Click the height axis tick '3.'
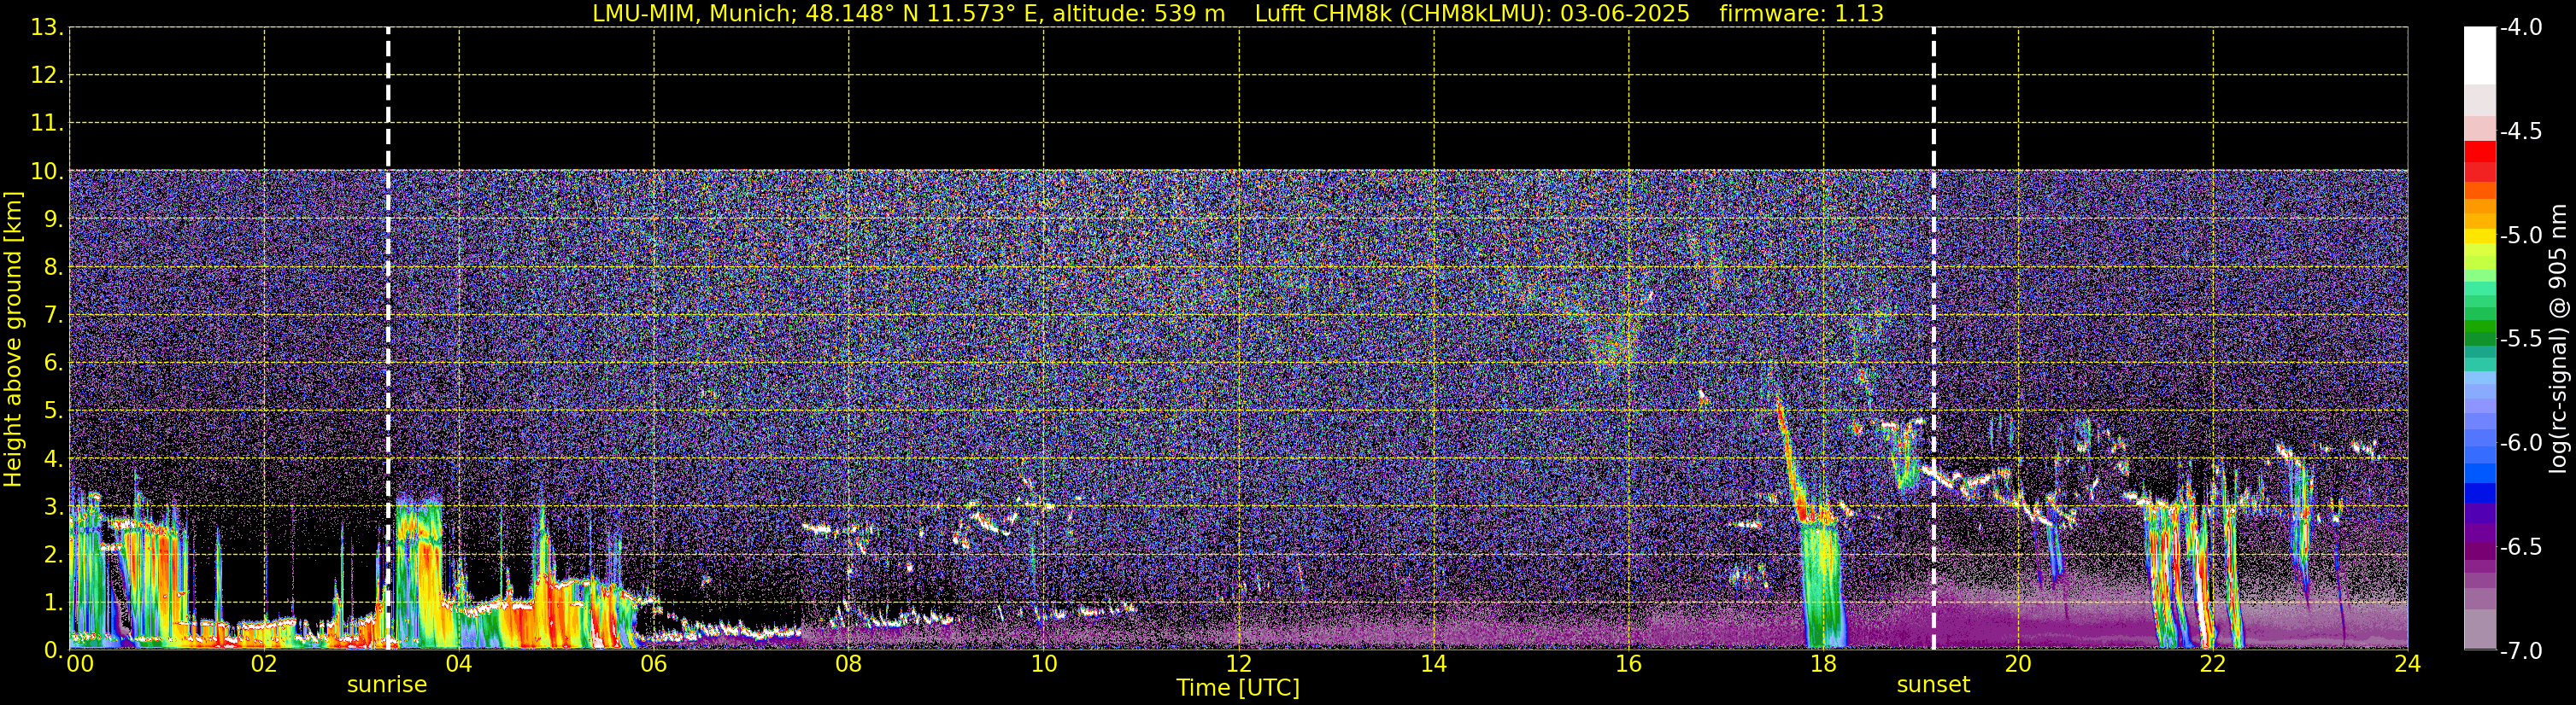The height and width of the screenshot is (705, 2576). click(x=53, y=507)
